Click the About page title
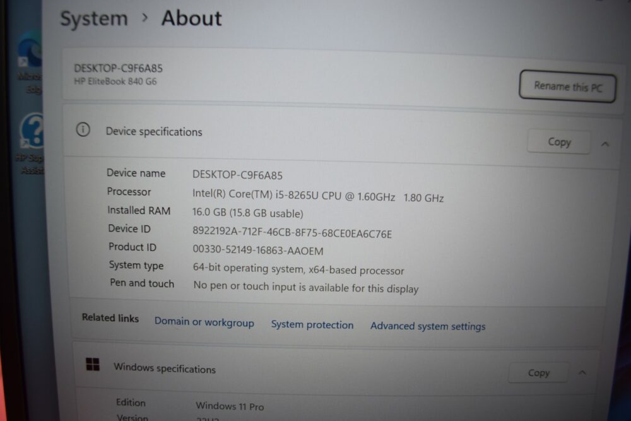This screenshot has width=631, height=421. pyautogui.click(x=192, y=18)
